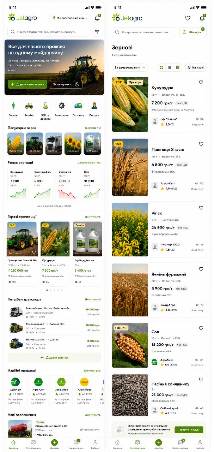Click the home search input field
Viewport: 214px width, 452px height.
[49, 32]
